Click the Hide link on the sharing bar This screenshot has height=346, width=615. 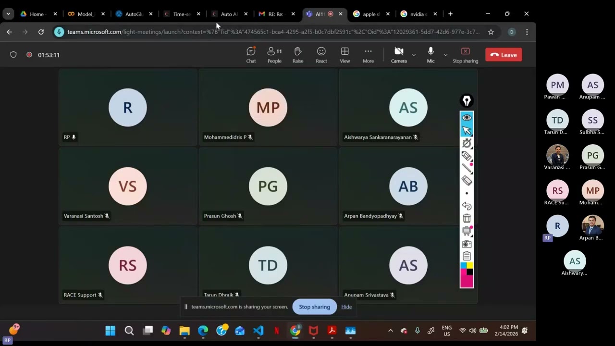[346, 307]
